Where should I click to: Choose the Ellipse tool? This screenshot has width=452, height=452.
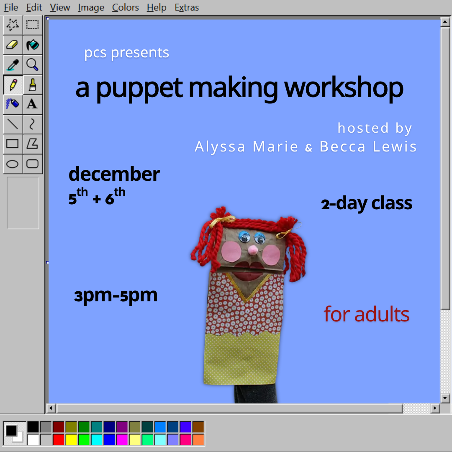click(x=13, y=164)
